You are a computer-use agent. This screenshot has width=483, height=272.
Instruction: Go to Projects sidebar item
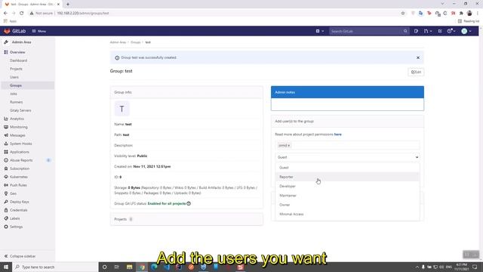[x=16, y=69]
